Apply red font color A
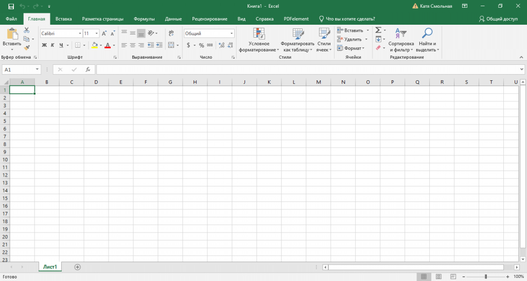The width and height of the screenshot is (527, 281). [x=108, y=45]
